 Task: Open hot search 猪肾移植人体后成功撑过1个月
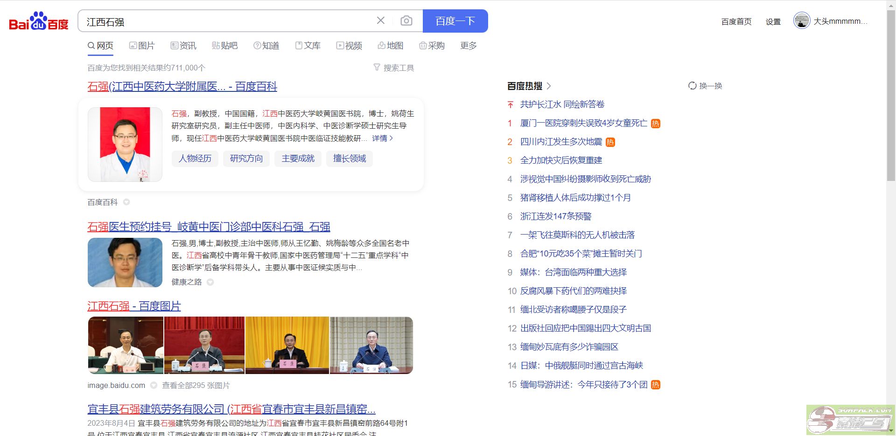click(x=575, y=198)
